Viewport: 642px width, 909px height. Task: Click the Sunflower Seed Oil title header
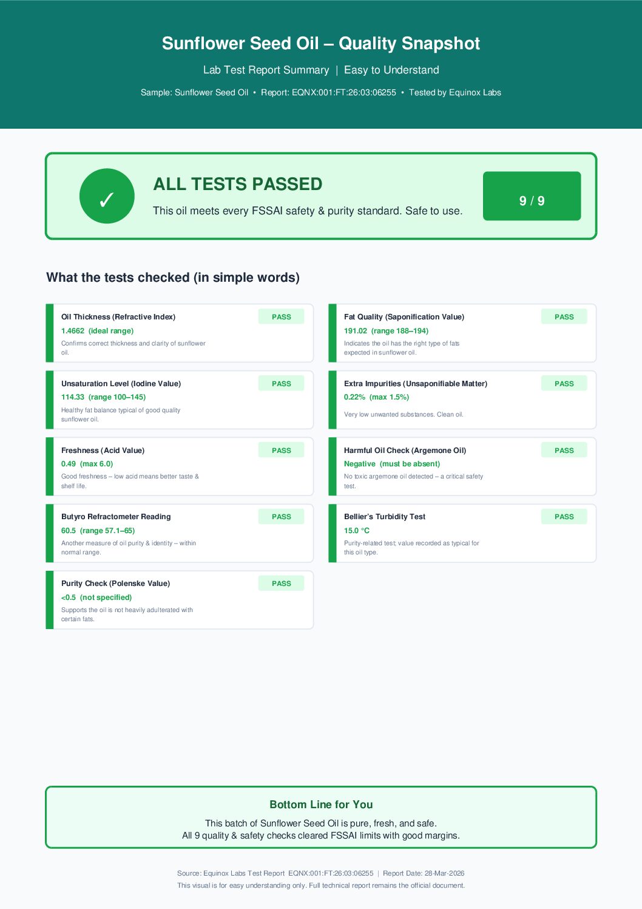(x=321, y=43)
